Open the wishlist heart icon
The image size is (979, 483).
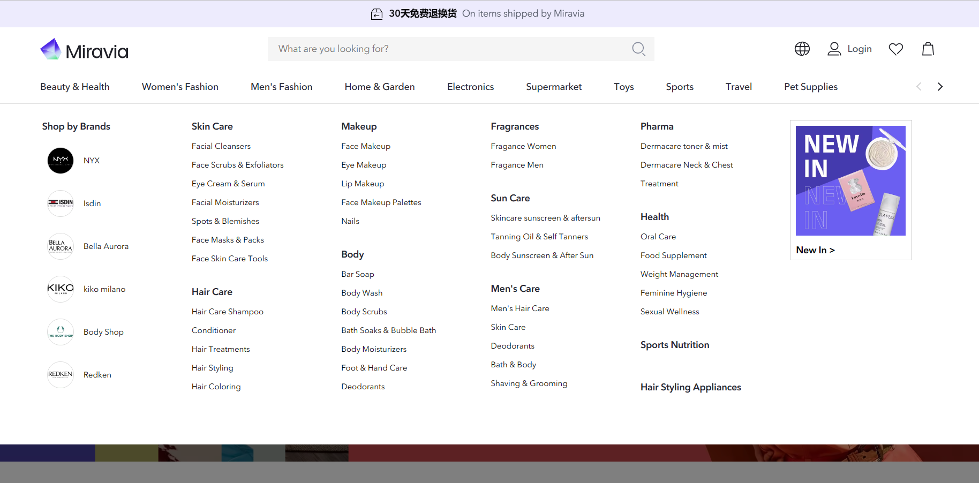pos(896,49)
